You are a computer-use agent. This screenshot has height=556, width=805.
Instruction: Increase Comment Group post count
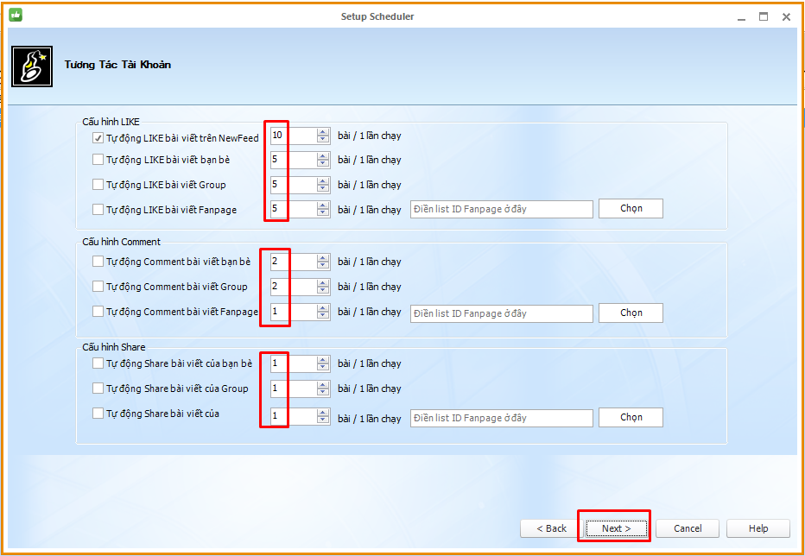point(323,283)
